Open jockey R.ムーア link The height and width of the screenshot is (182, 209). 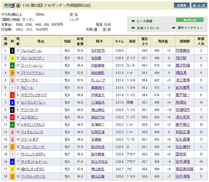97,80
